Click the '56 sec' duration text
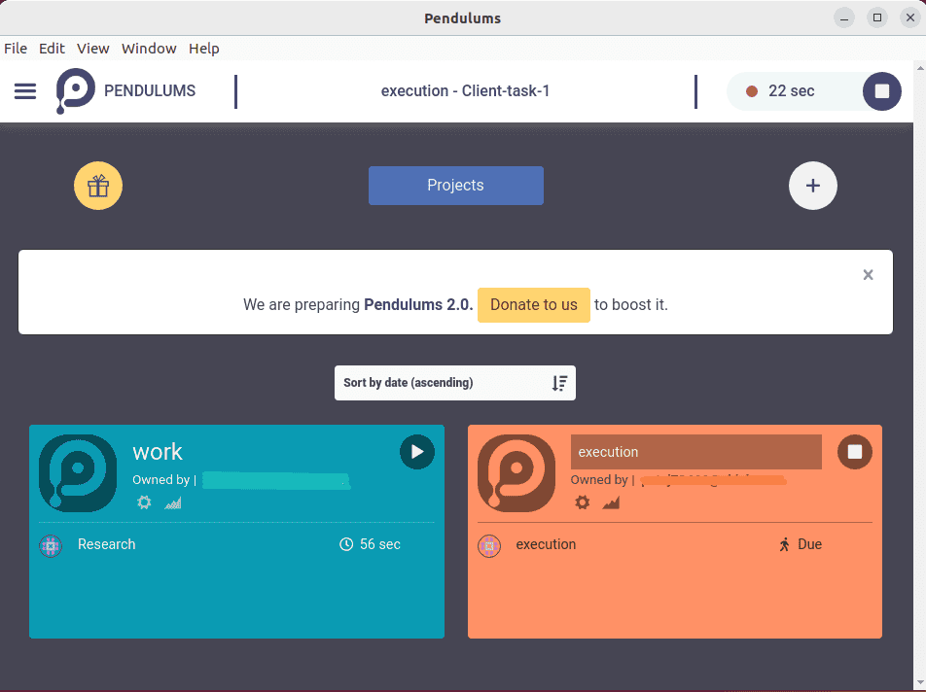The width and height of the screenshot is (926, 692). (x=380, y=544)
